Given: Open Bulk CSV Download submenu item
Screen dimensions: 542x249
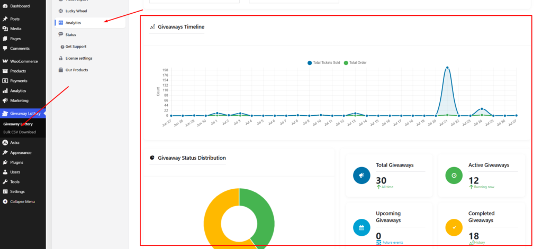Looking at the screenshot, I should 20,132.
